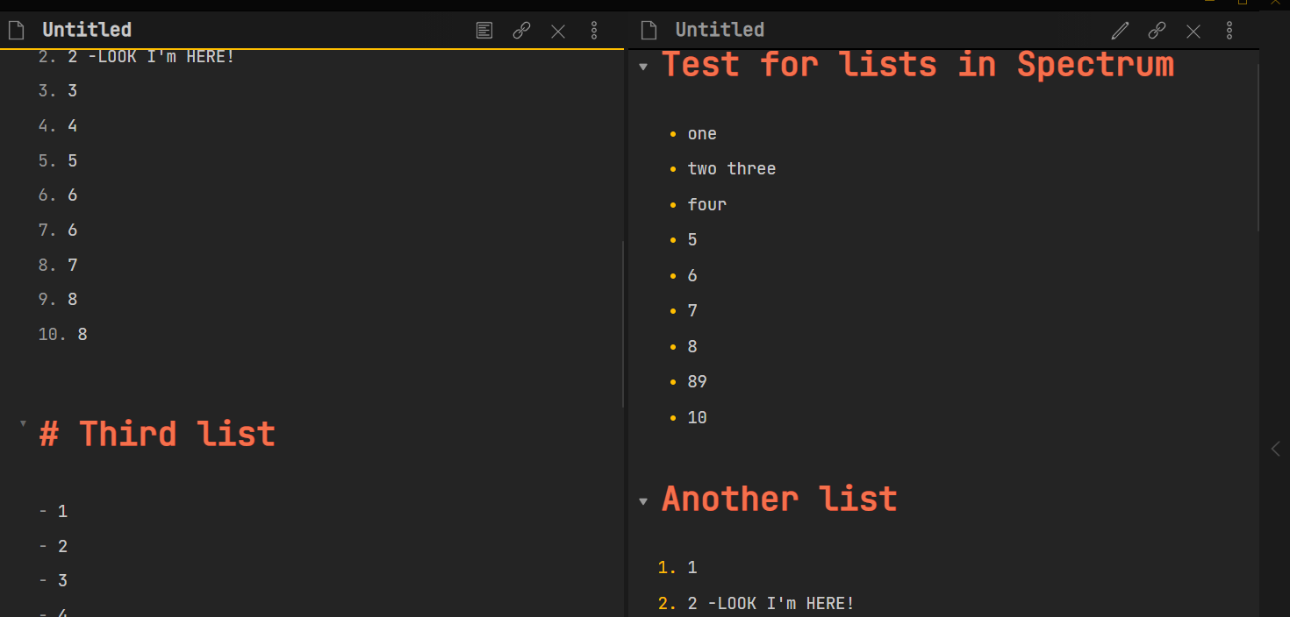
Task: Collapse the 'Another list' heading in preview
Action: point(643,501)
